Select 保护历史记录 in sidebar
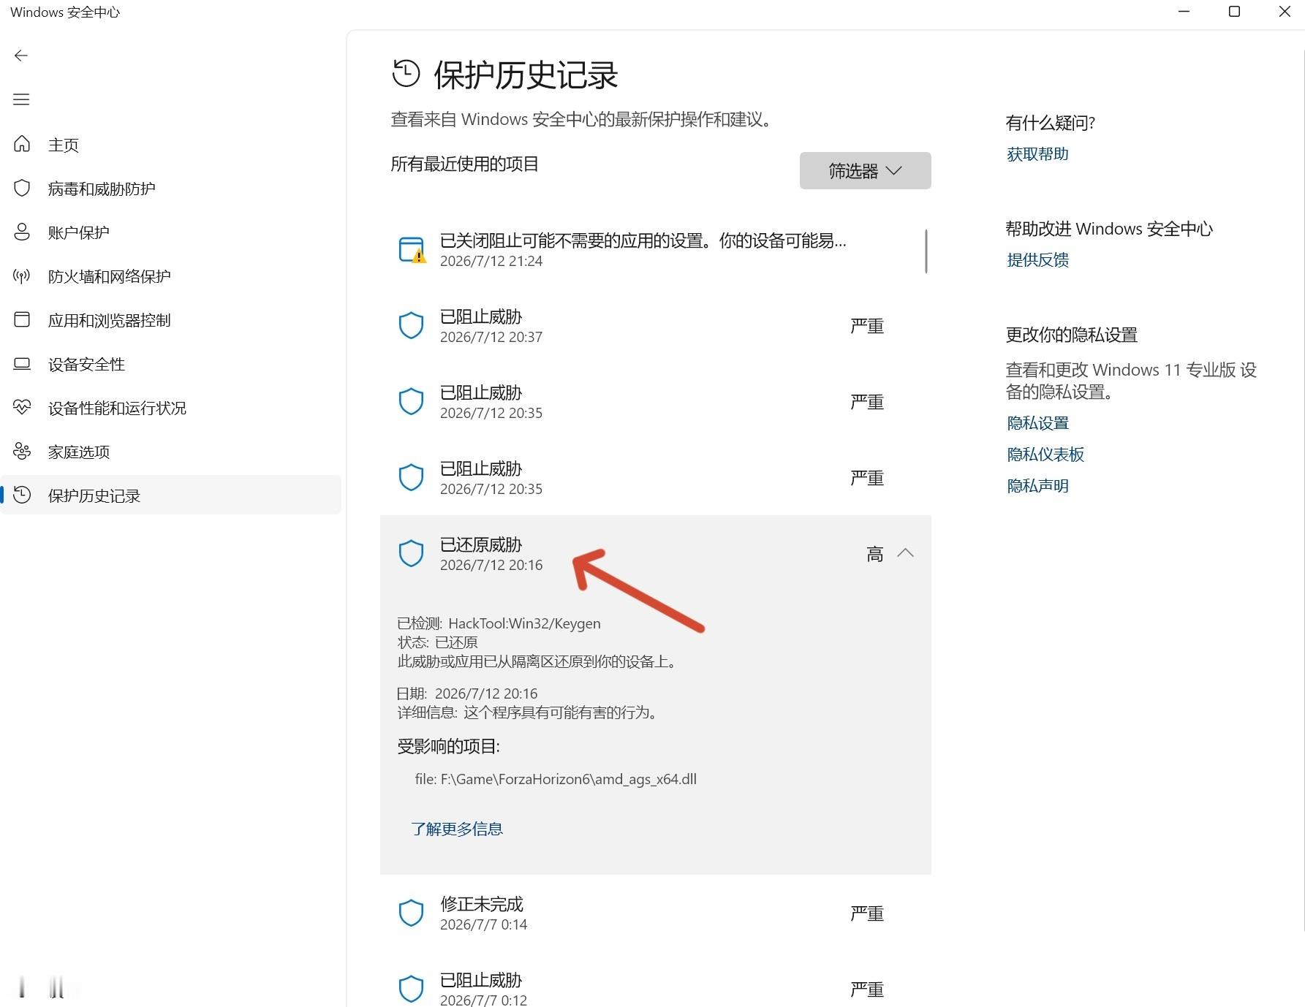Image resolution: width=1305 pixels, height=1007 pixels. 171,495
